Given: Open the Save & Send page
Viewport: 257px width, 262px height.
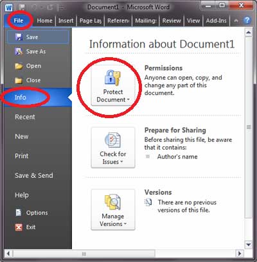Looking at the screenshot, I should [x=34, y=175].
